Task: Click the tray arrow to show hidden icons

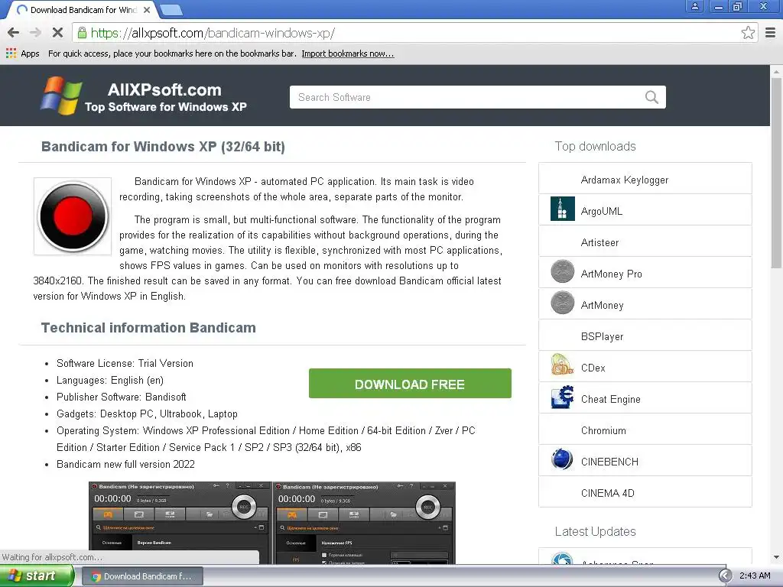Action: (725, 576)
